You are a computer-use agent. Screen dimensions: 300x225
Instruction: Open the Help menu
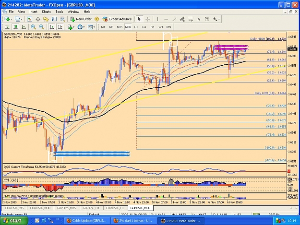pyautogui.click(x=87, y=12)
